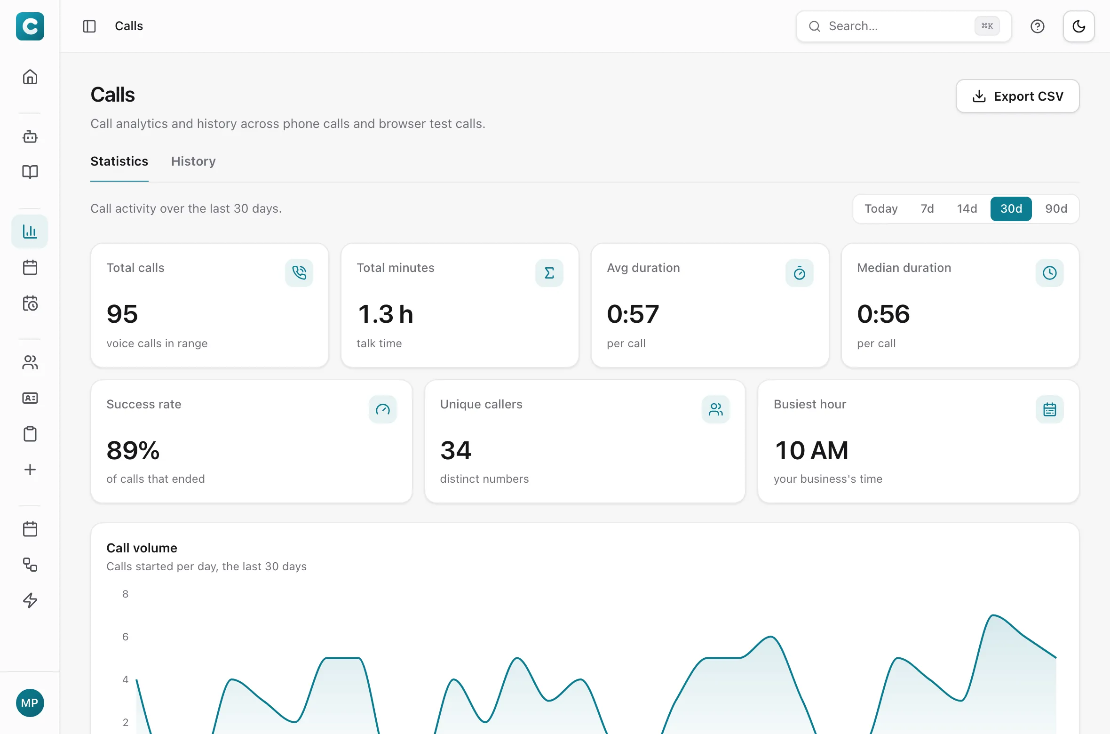
Task: Select the bar chart analytics sidebar icon
Action: click(x=30, y=231)
